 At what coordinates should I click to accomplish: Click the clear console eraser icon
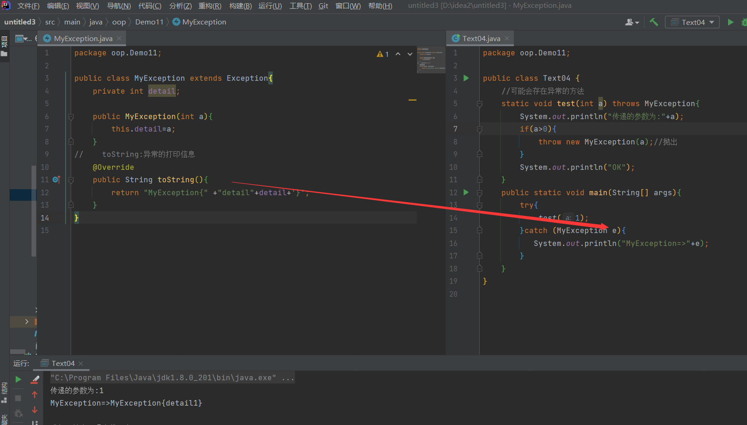click(x=35, y=379)
